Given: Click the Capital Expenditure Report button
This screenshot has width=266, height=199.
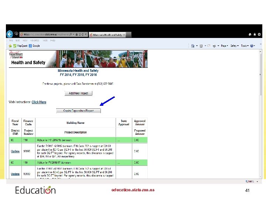Looking at the screenshot, I should [78, 111].
